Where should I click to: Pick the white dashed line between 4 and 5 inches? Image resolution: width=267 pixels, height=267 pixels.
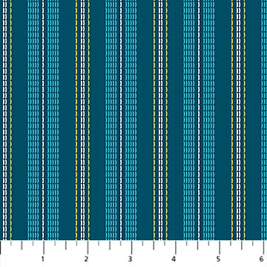199,120
